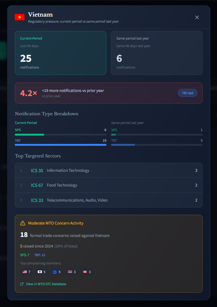Open View in WTO STC Database link
The image size is (217, 307).
pos(43,284)
